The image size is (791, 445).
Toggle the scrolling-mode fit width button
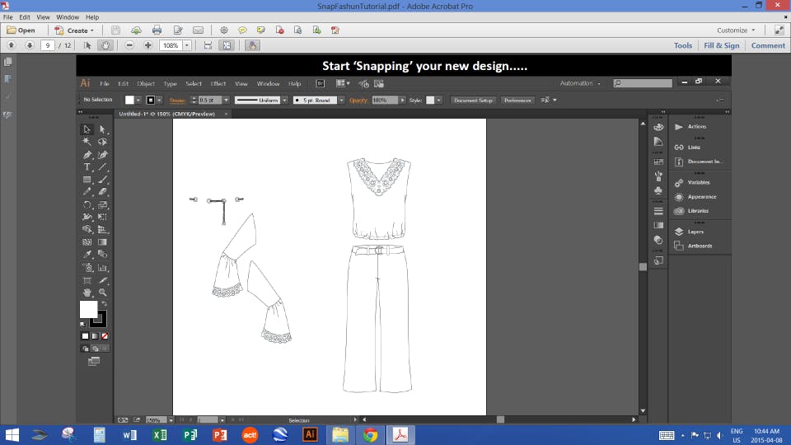point(208,45)
